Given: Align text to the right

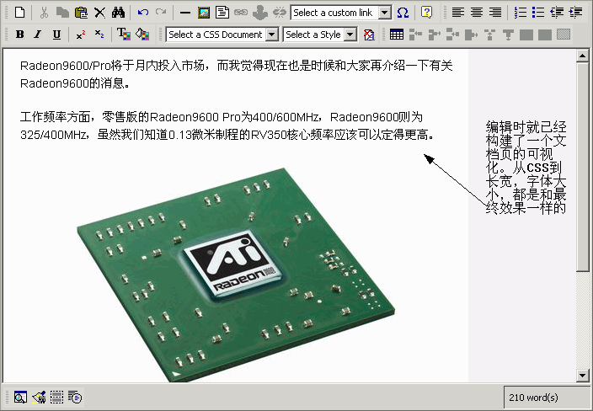Looking at the screenshot, I should tap(495, 13).
